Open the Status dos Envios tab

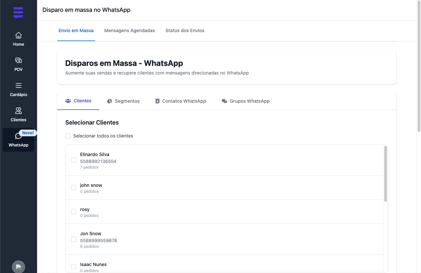pos(185,30)
